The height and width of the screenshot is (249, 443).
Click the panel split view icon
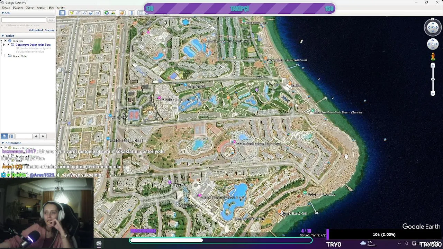pos(11,136)
